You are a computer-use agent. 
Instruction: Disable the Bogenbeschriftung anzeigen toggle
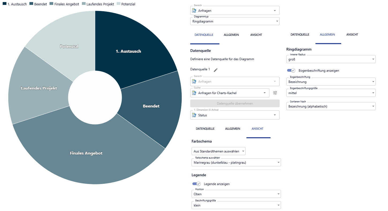(291, 71)
